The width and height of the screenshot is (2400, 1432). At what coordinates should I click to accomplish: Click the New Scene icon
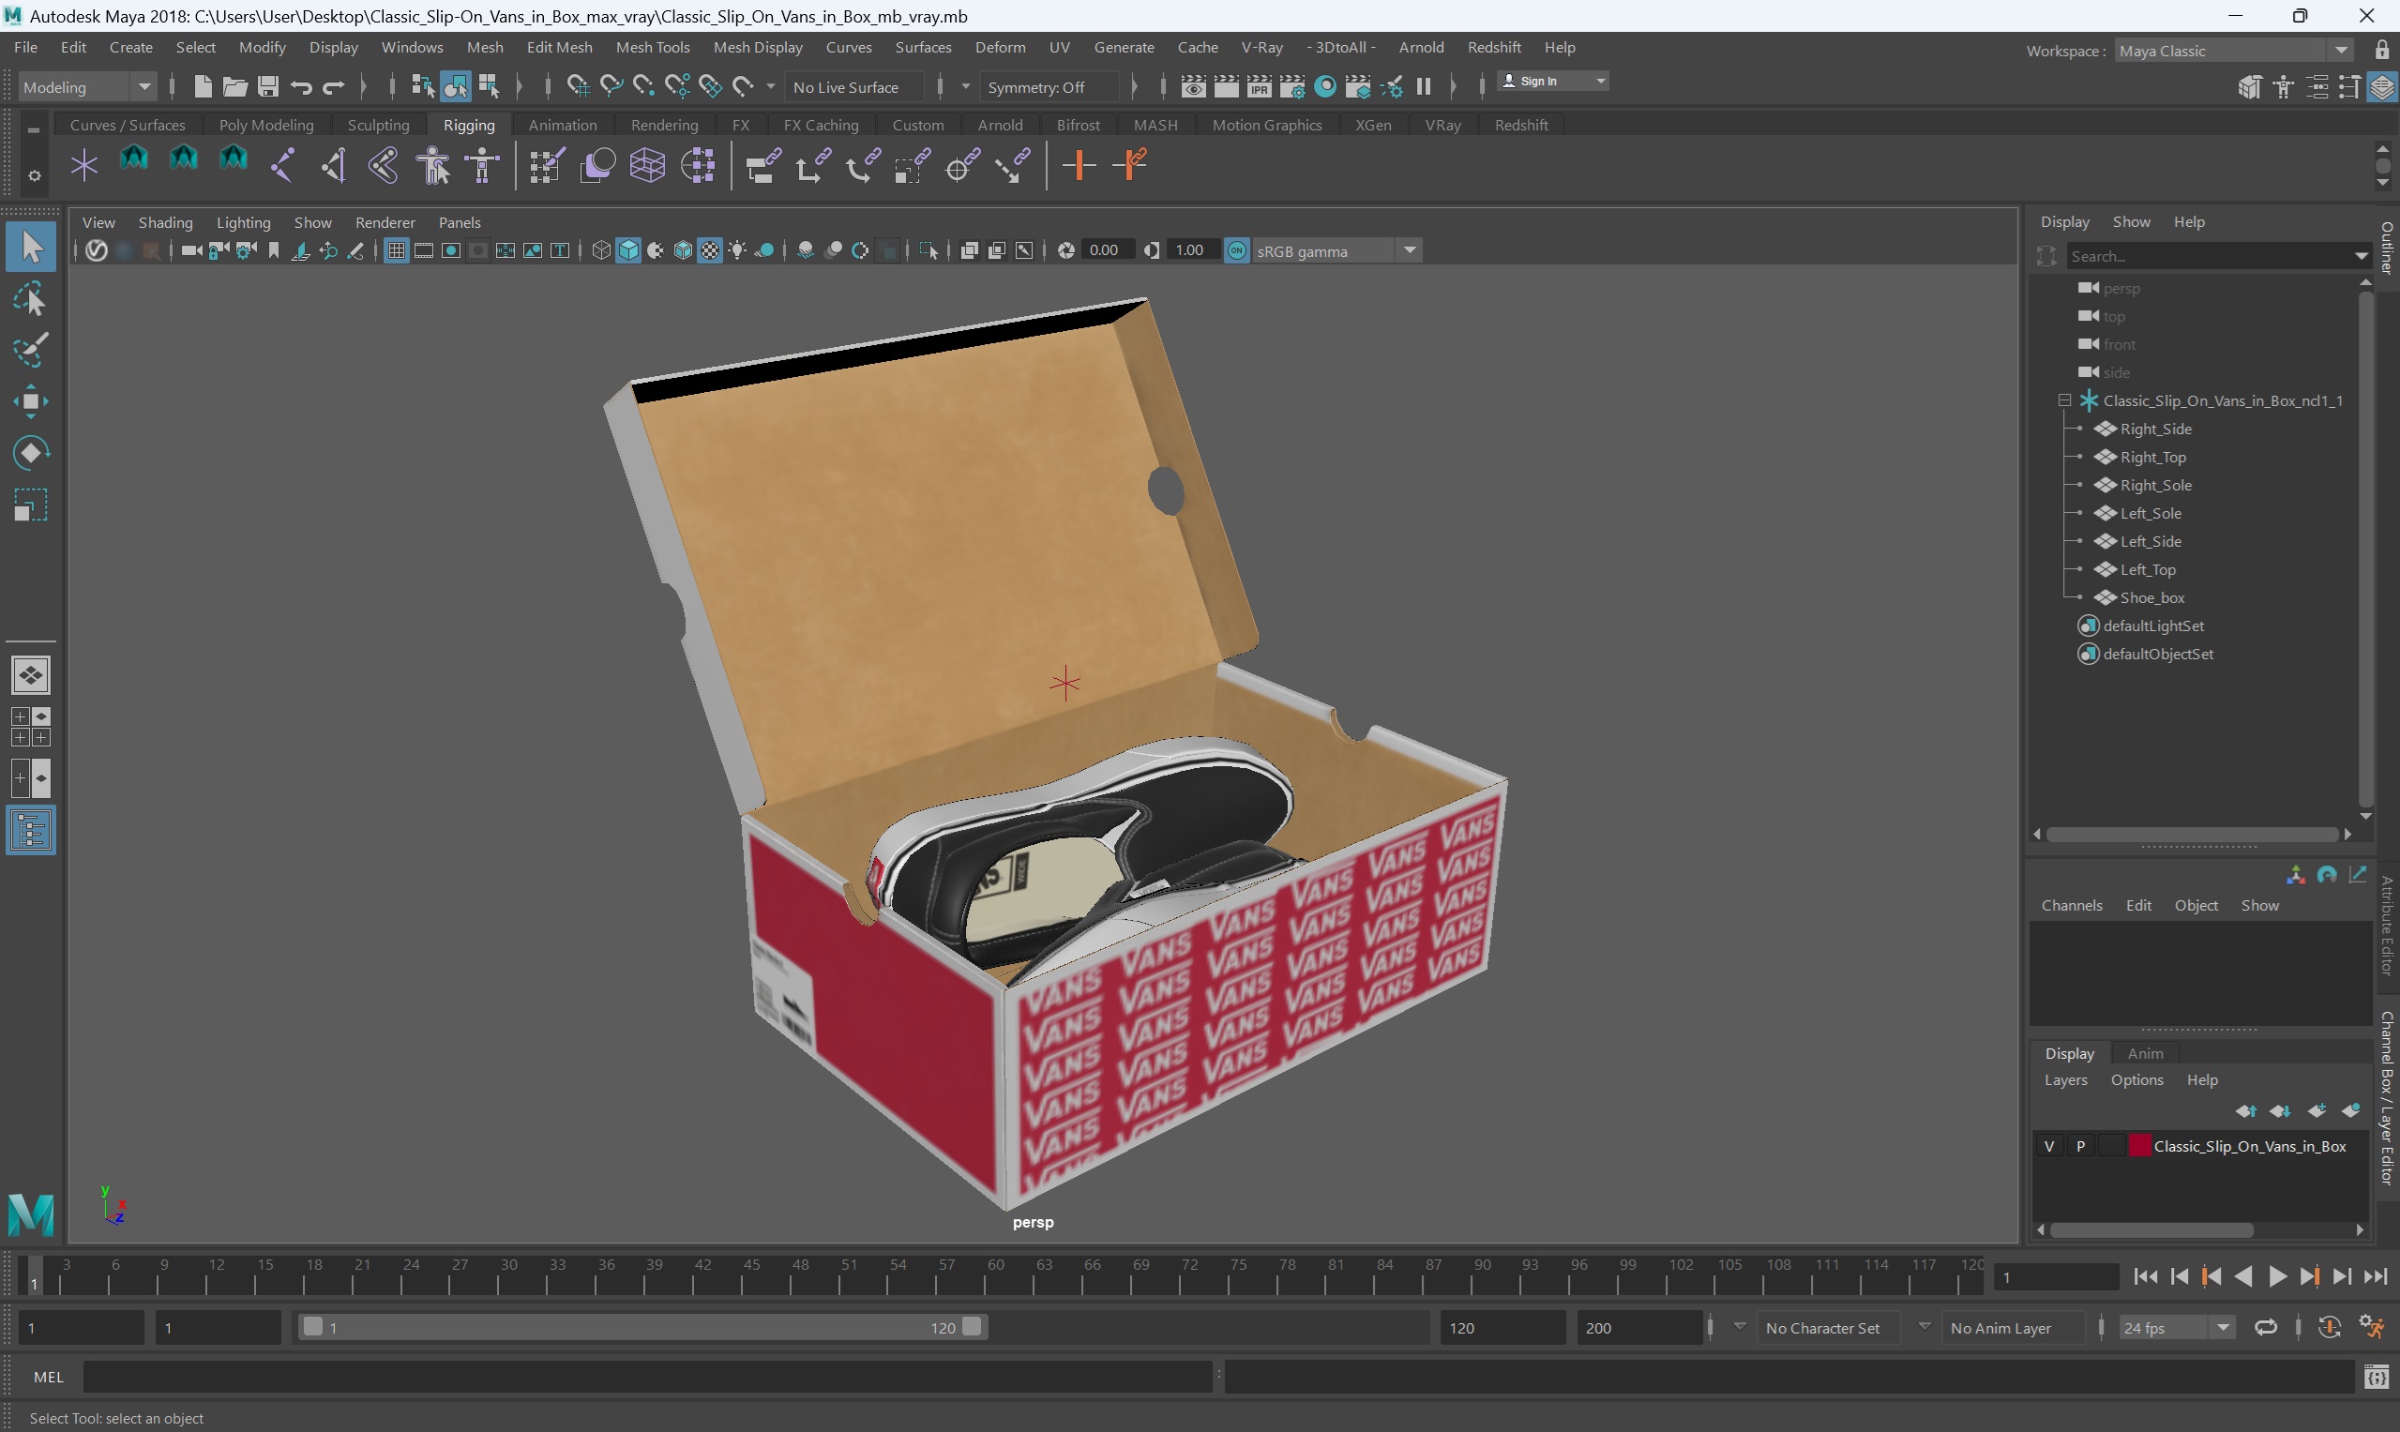[x=202, y=87]
